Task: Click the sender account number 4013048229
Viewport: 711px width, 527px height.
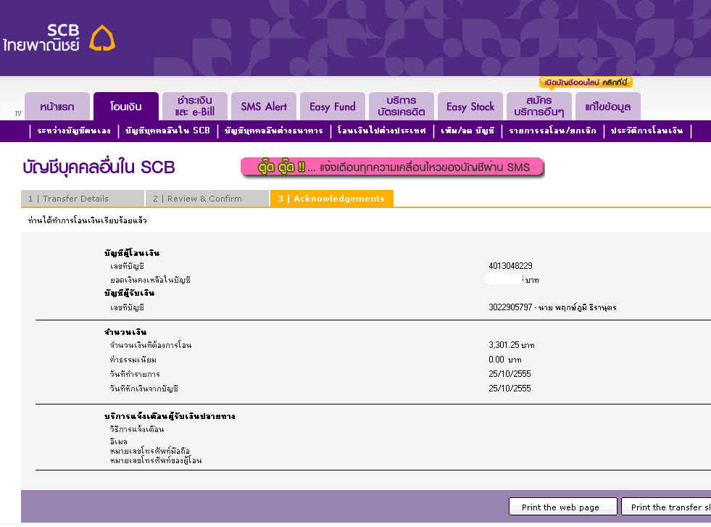Action: pyautogui.click(x=510, y=266)
